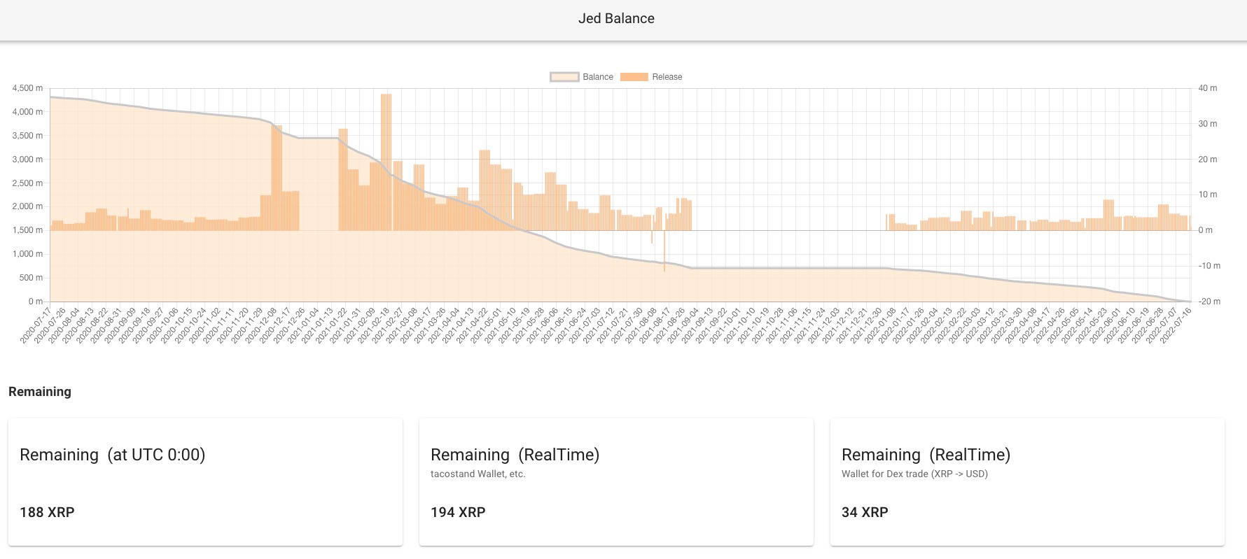Click the 194 XRP value

click(458, 512)
